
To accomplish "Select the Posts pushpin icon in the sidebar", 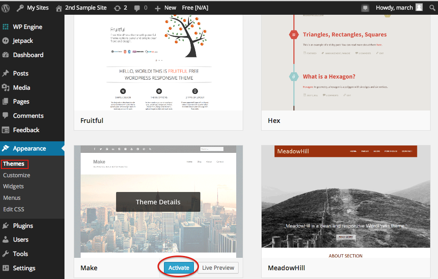I will [6, 73].
